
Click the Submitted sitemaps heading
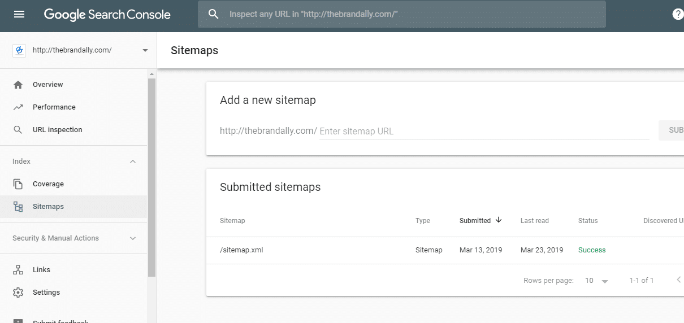coord(270,187)
